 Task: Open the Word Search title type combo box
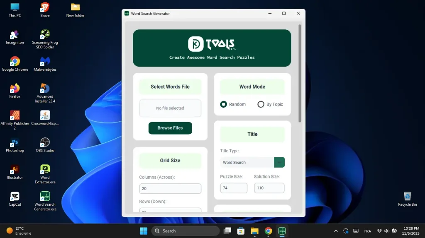tap(247, 162)
